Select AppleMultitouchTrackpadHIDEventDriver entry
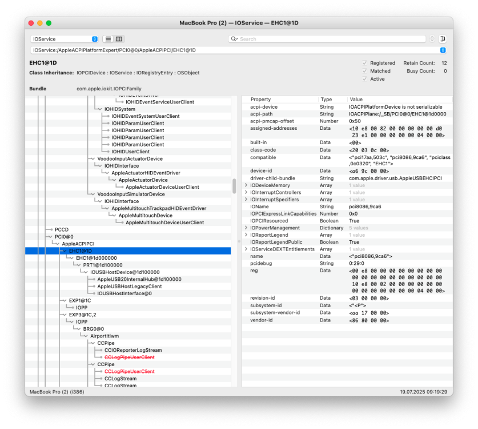Viewport: 478px width, 429px height. pos(159,208)
